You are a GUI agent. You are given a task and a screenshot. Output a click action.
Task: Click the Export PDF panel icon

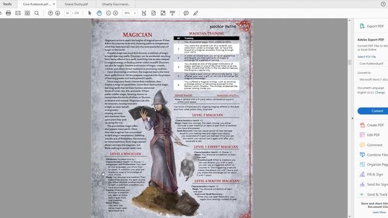click(x=362, y=26)
